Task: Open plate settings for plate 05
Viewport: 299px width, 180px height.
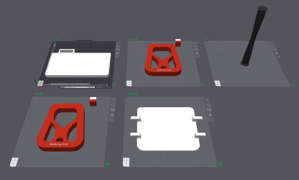Action: point(211,120)
